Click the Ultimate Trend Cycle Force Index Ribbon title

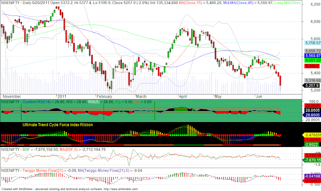58,124
